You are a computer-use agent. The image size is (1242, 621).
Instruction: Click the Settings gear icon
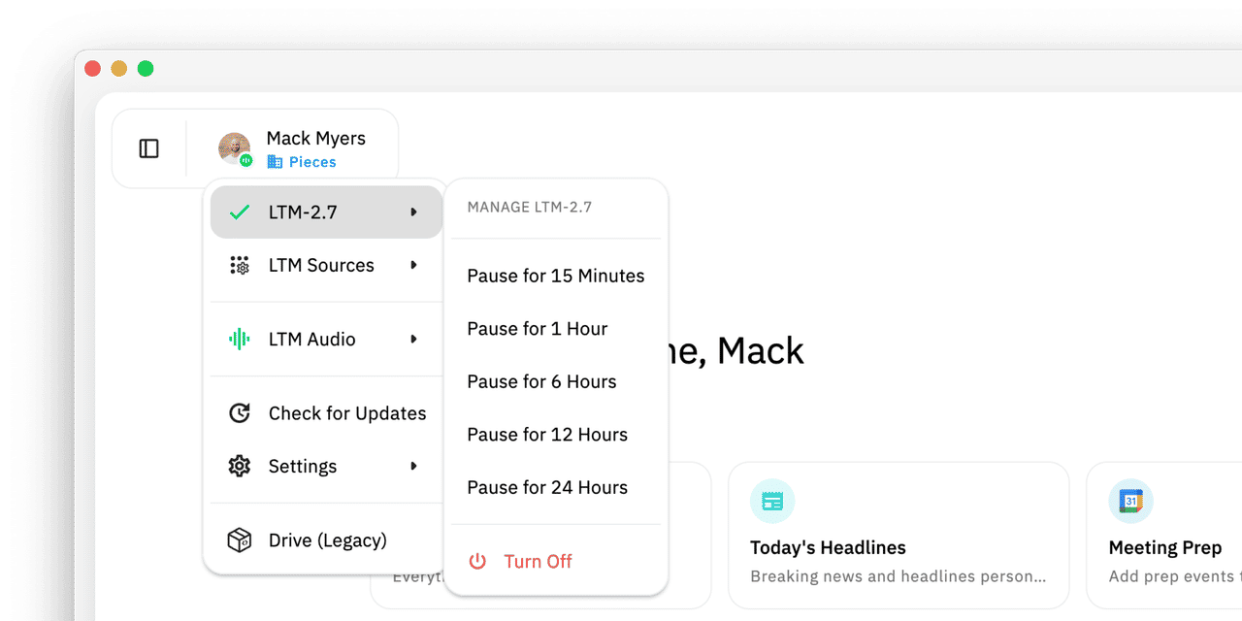[240, 467]
